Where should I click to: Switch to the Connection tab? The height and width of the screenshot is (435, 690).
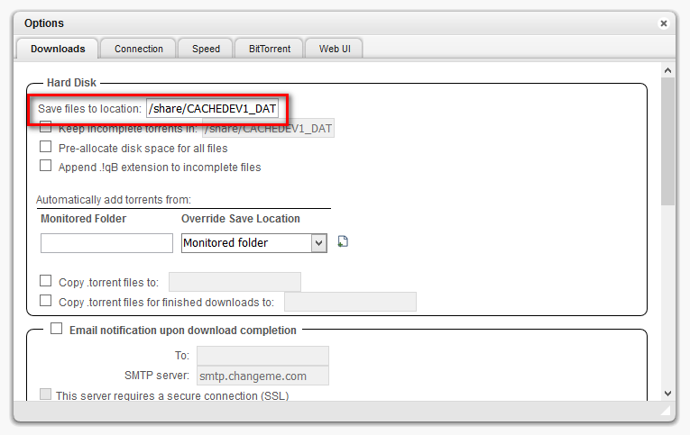(139, 49)
